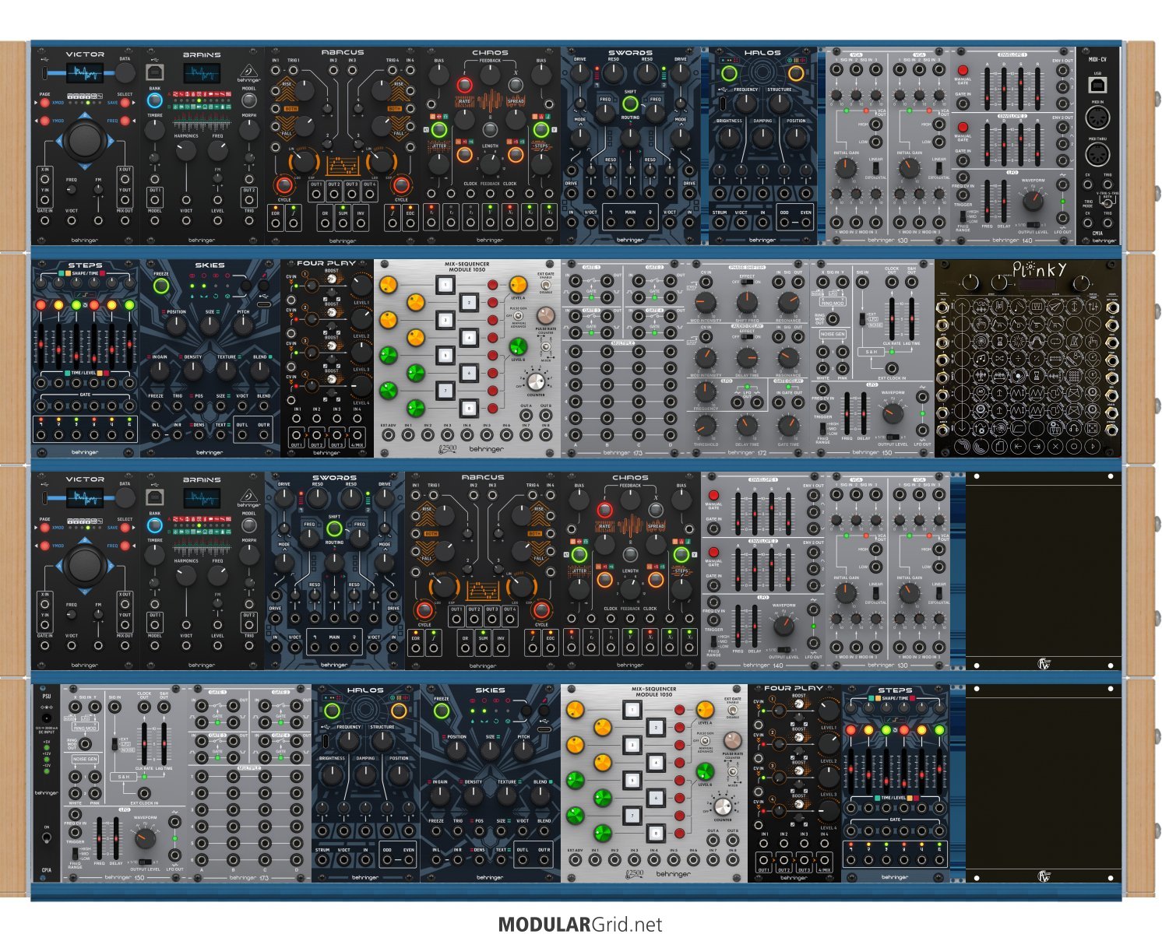Toggle the Audio Delay EFFECT switch on 172
Viewport: 1162px width, 941px height.
pyautogui.click(x=747, y=337)
